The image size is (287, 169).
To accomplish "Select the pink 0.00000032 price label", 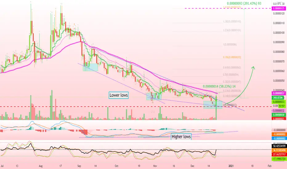I will 279,111.
